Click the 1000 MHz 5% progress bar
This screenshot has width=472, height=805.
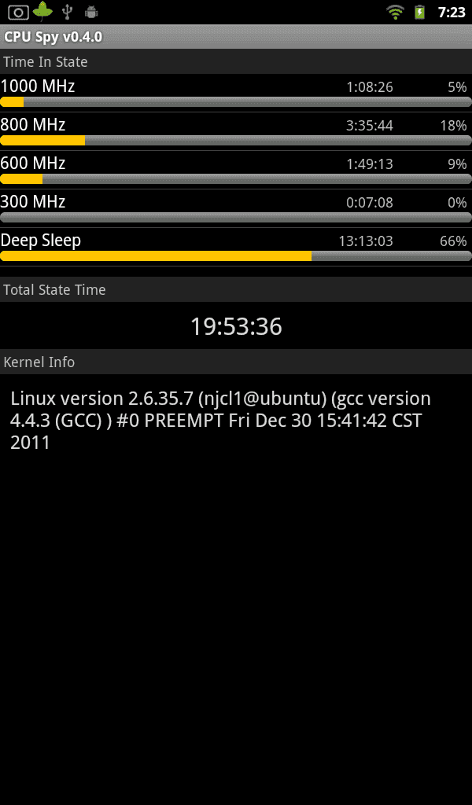236,101
